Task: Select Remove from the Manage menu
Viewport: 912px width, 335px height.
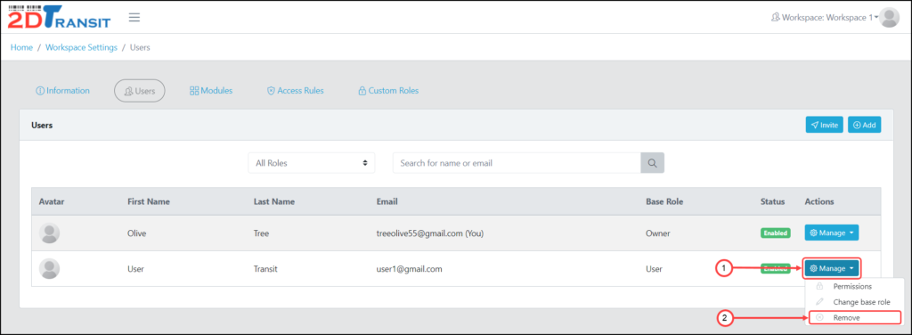Action: (854, 317)
